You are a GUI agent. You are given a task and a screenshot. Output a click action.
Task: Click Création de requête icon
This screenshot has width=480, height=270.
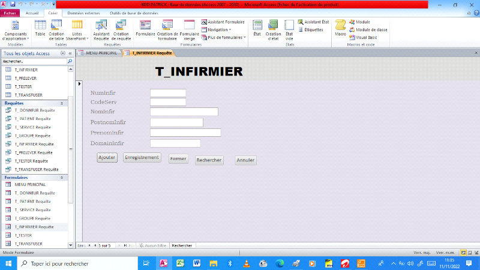point(121,30)
